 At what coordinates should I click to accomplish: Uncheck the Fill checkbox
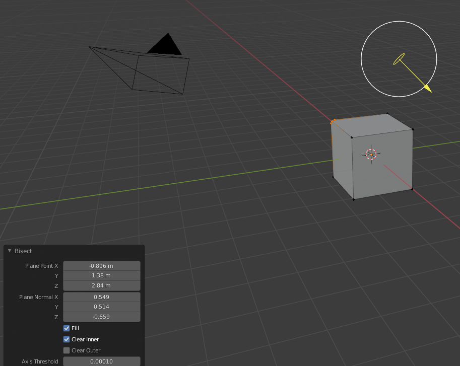[x=67, y=328]
